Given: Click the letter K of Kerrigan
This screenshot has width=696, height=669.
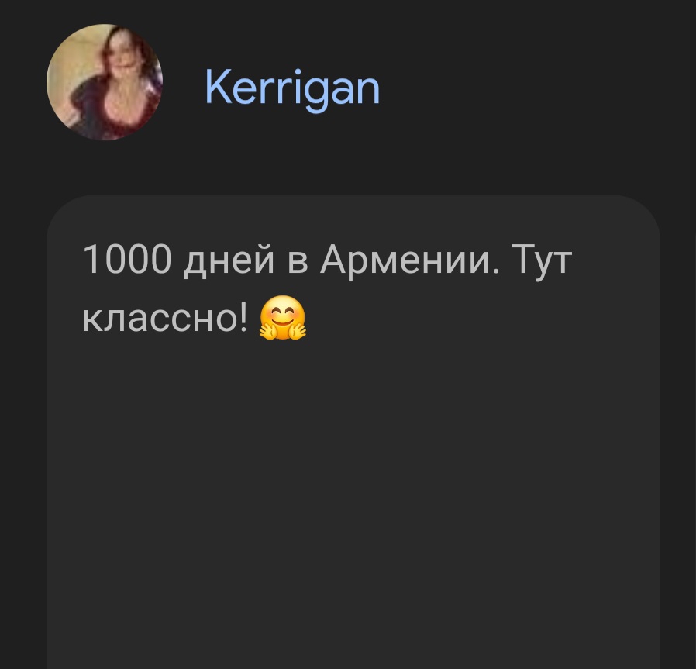Looking at the screenshot, I should [216, 87].
